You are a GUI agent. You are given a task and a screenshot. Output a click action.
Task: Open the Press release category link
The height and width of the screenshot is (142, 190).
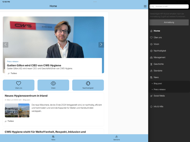point(13,61)
